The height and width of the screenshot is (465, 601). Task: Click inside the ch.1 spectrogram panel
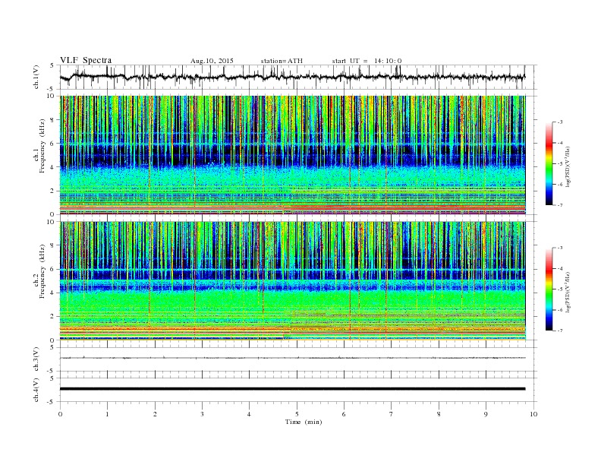[292, 155]
